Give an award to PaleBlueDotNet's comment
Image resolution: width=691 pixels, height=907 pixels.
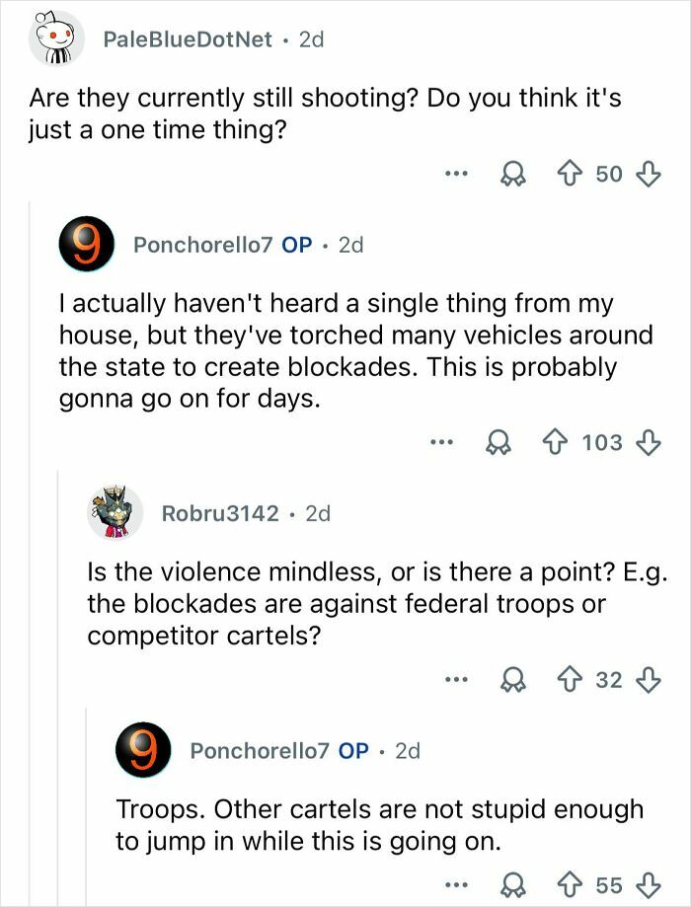513,174
